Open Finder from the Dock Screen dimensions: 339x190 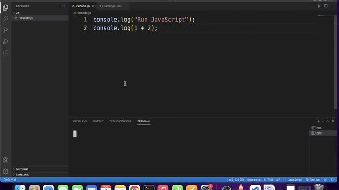click(20, 188)
